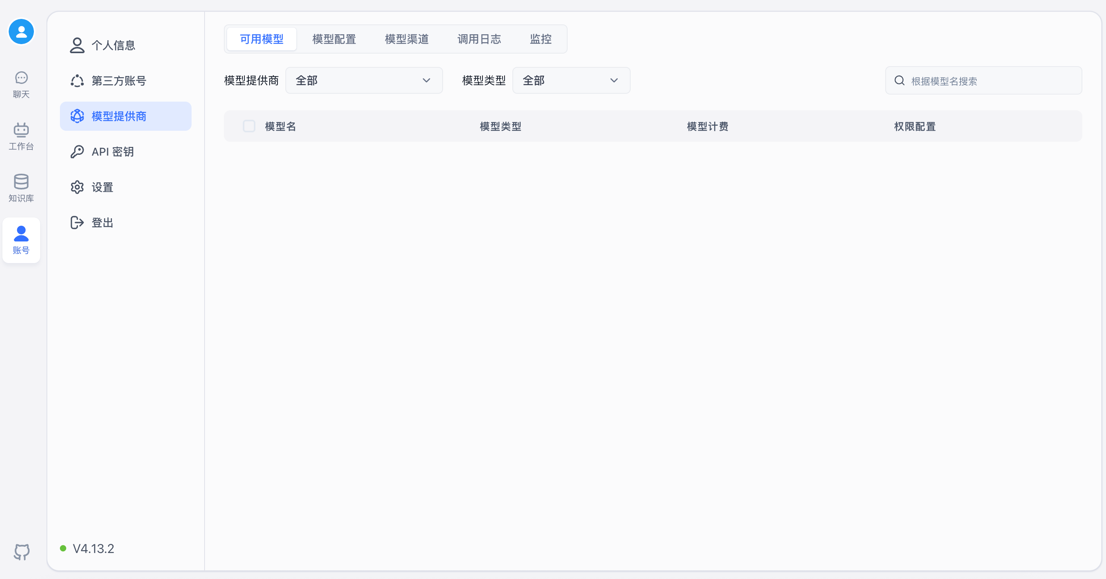
Task: Open the 知识库 knowledge base icon
Action: pyautogui.click(x=21, y=188)
